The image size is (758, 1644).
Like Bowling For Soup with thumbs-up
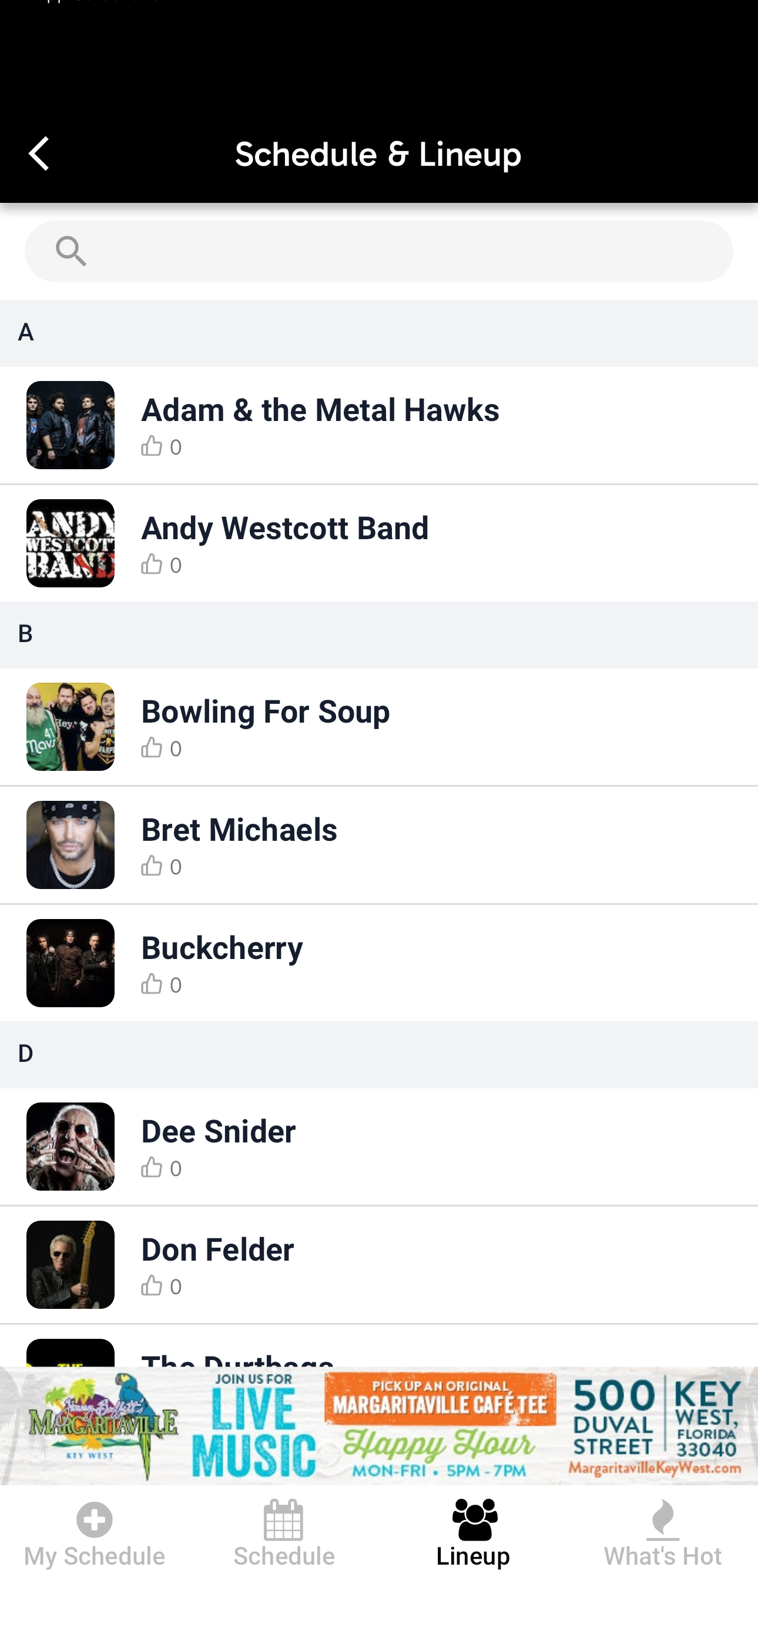tap(151, 747)
